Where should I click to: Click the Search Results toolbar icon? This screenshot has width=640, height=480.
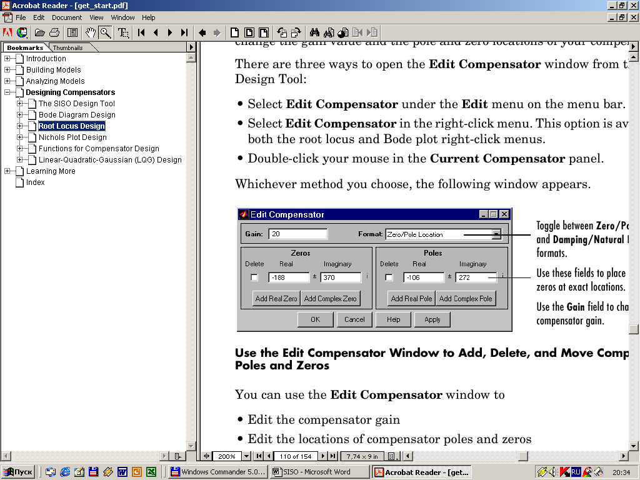pos(343,32)
